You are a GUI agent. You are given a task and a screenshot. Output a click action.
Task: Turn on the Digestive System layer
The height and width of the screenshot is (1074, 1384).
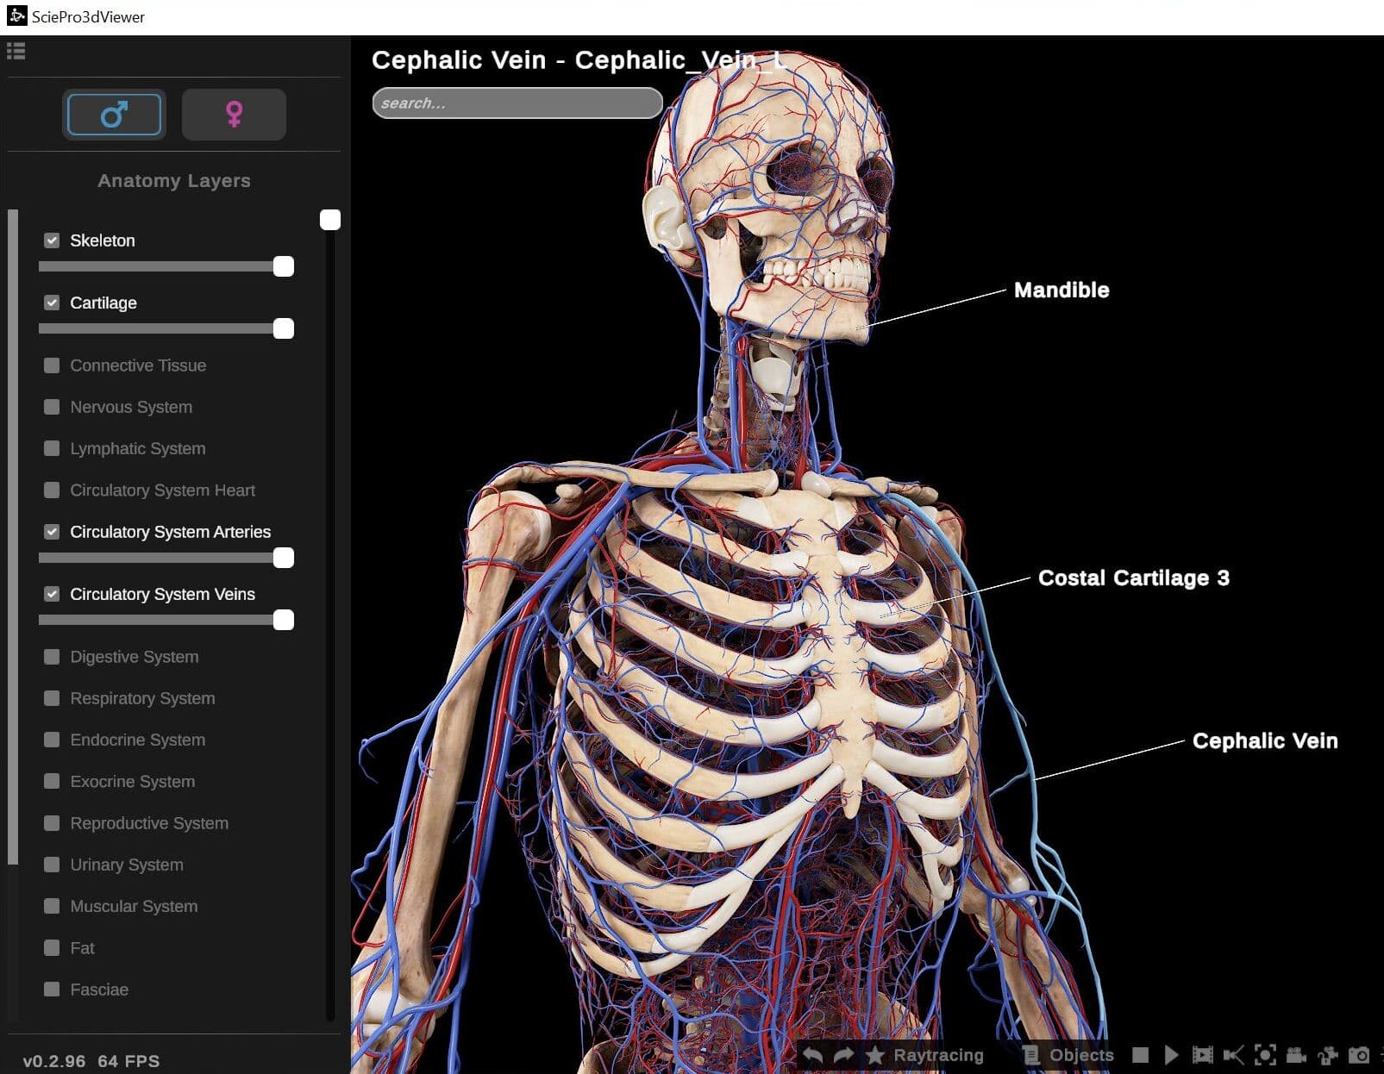tap(52, 657)
